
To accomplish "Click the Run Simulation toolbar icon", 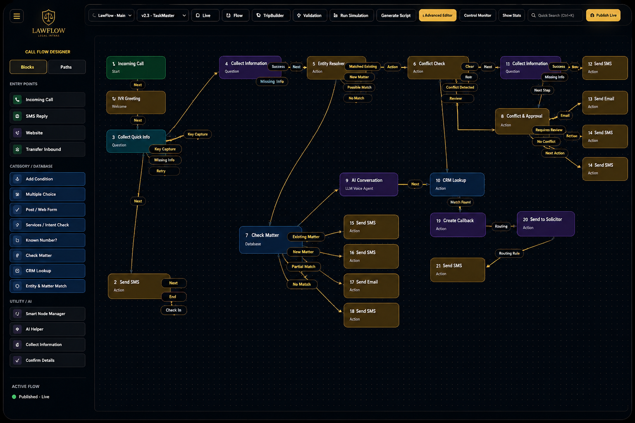I will click(336, 15).
